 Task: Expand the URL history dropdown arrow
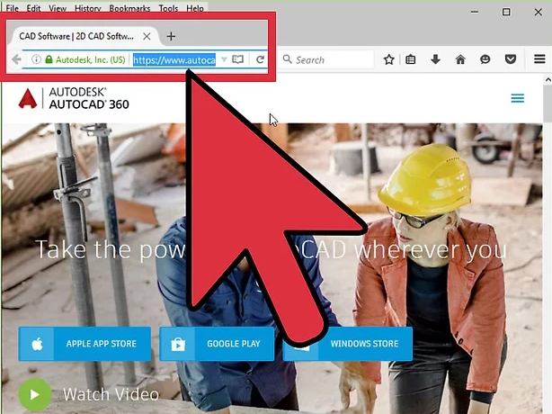point(224,60)
